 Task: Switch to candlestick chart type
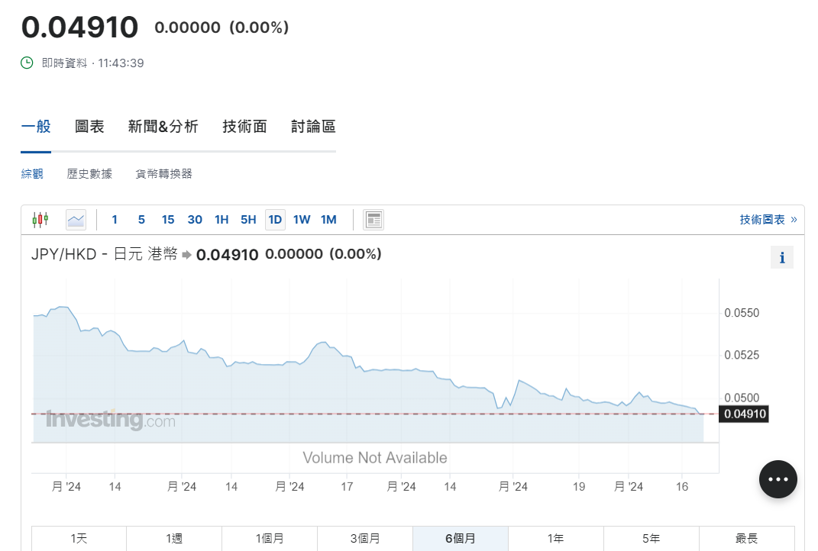(x=40, y=220)
